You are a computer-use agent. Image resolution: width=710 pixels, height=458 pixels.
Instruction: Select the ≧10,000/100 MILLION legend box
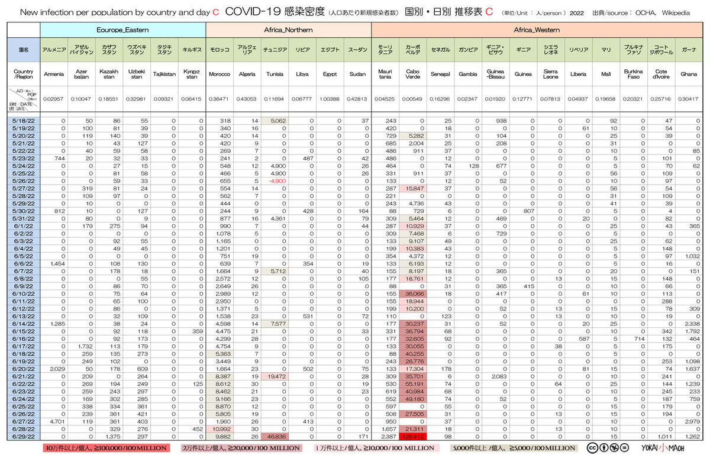[378, 448]
